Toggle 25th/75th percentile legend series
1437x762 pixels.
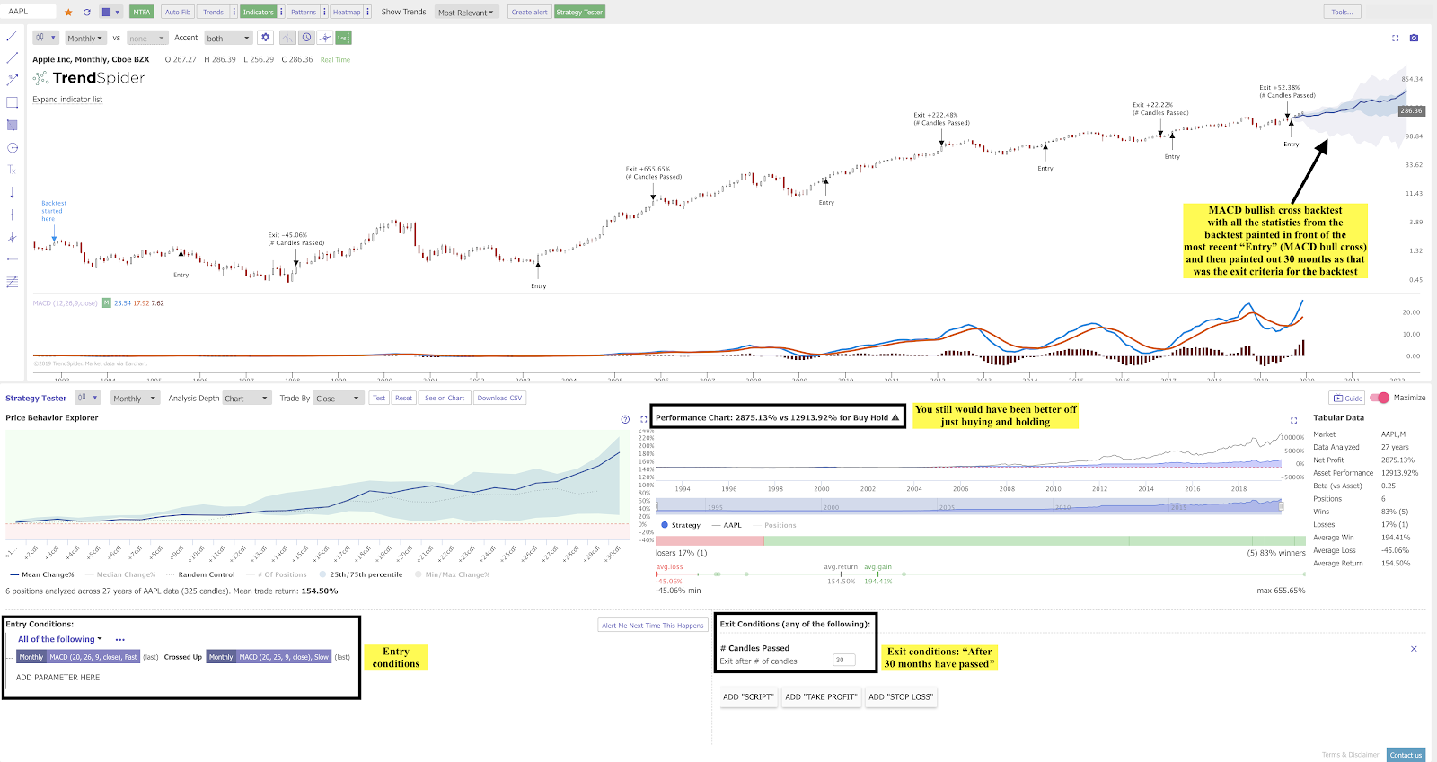point(360,574)
